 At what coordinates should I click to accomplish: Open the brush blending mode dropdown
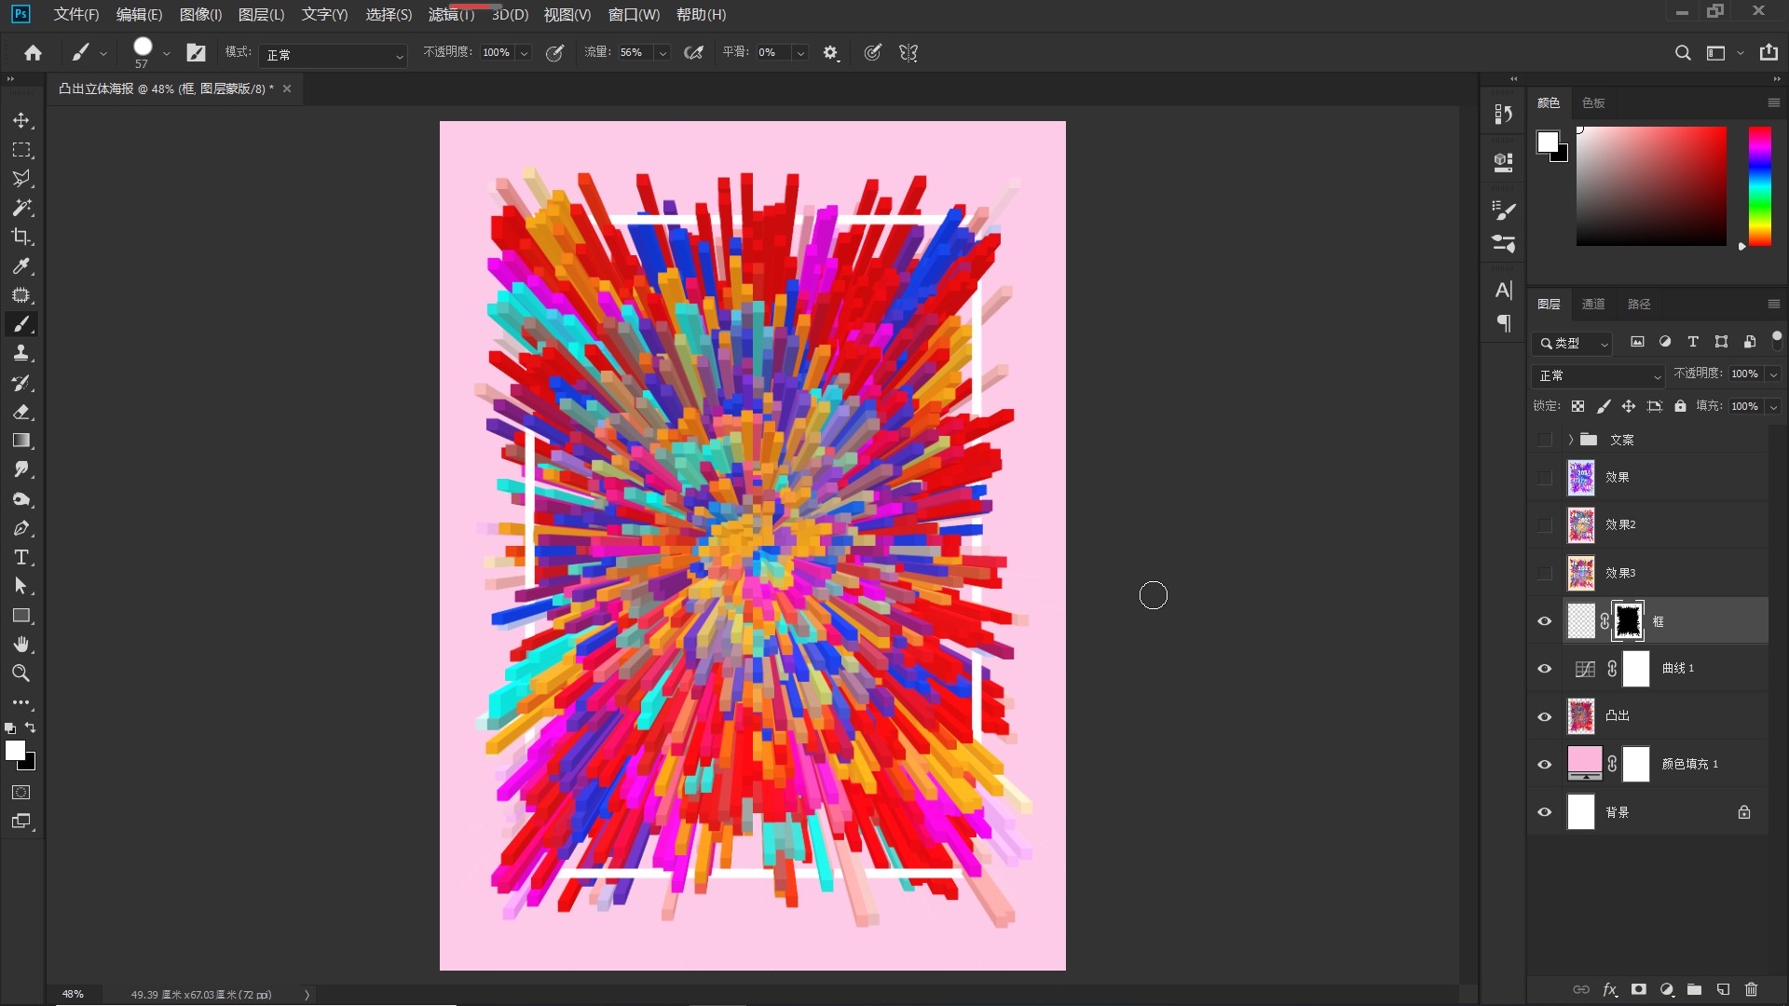point(333,55)
